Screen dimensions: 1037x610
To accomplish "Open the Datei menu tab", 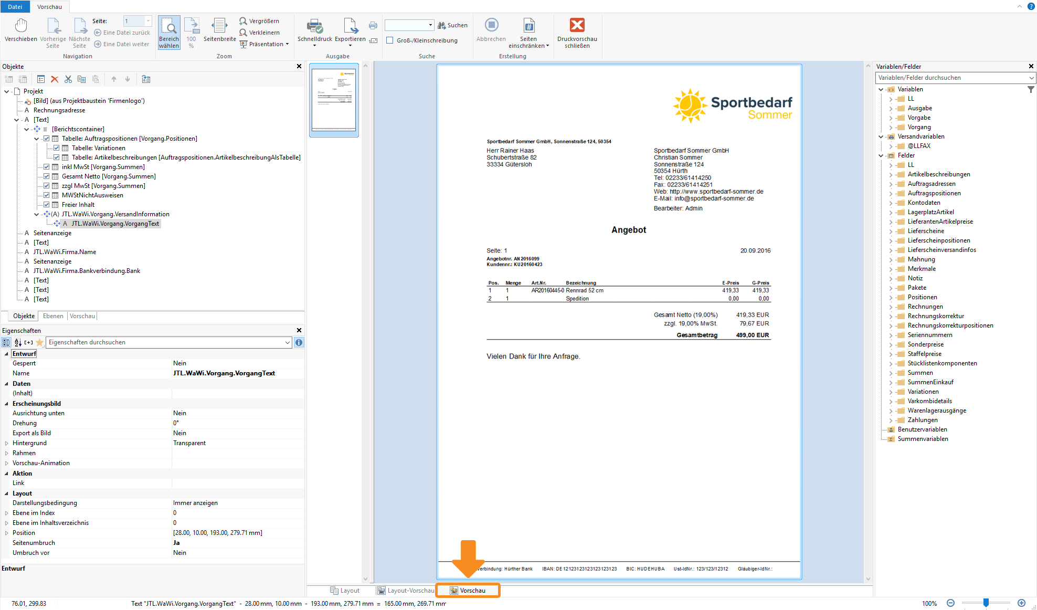I will coord(15,7).
